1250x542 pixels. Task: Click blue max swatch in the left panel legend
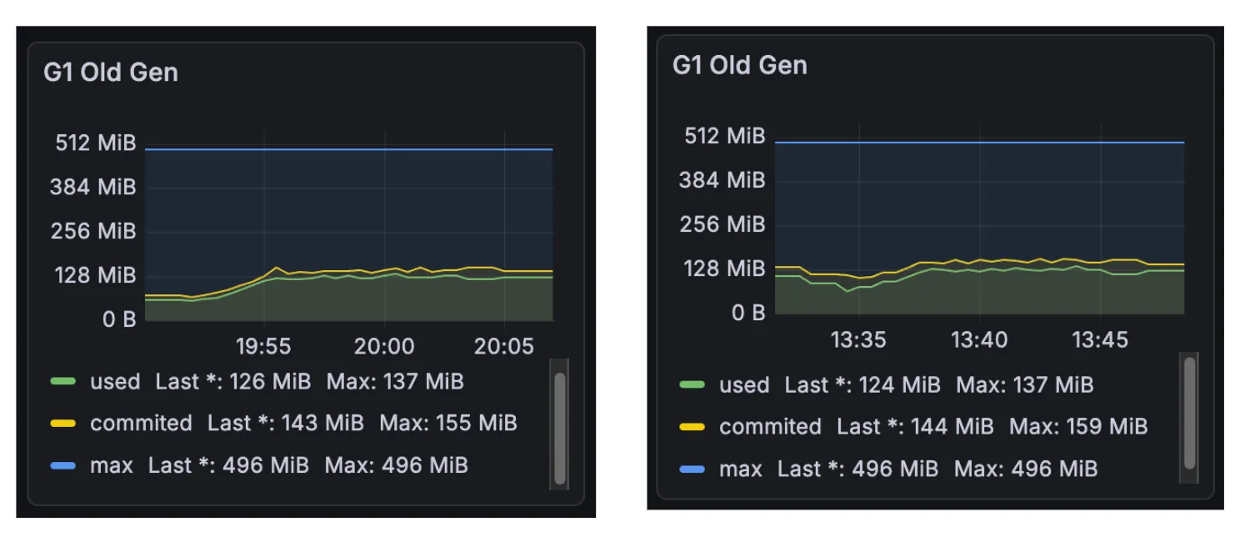pos(62,465)
